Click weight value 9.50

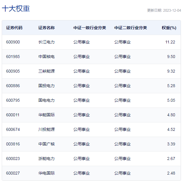(x=171, y=57)
